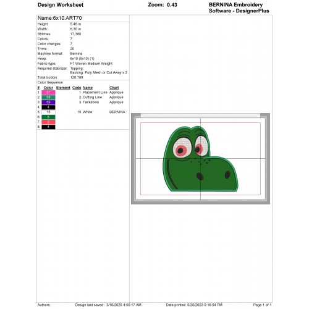
Task: Click the purple color swatch labeled 59
Action: coord(48,103)
